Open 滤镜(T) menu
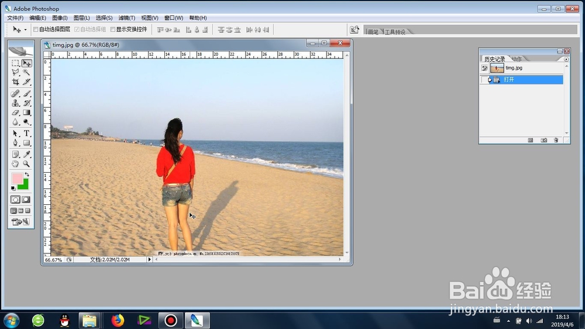Image resolution: width=585 pixels, height=329 pixels. [x=127, y=18]
